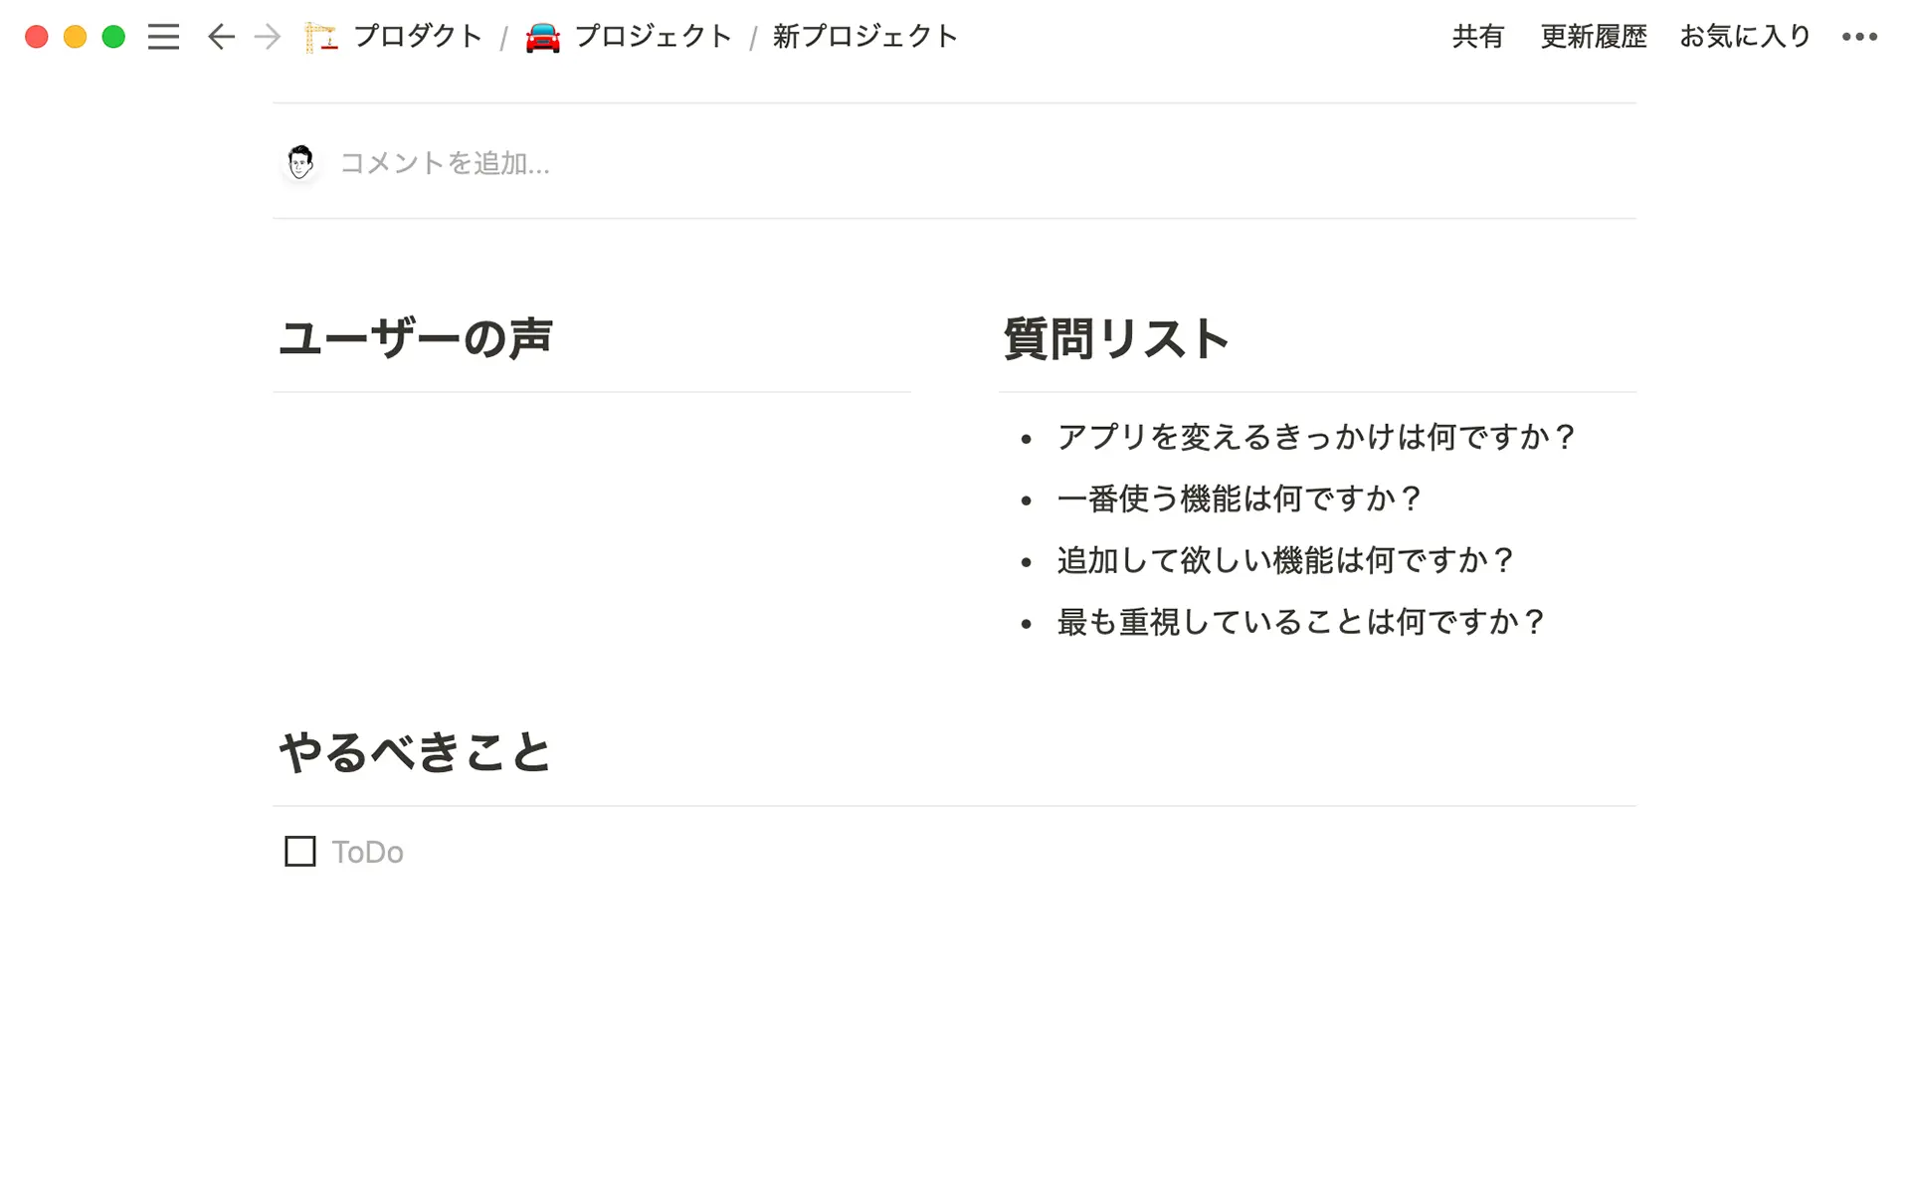Click the user avatar next to comment field
The image size is (1910, 1194).
[301, 162]
